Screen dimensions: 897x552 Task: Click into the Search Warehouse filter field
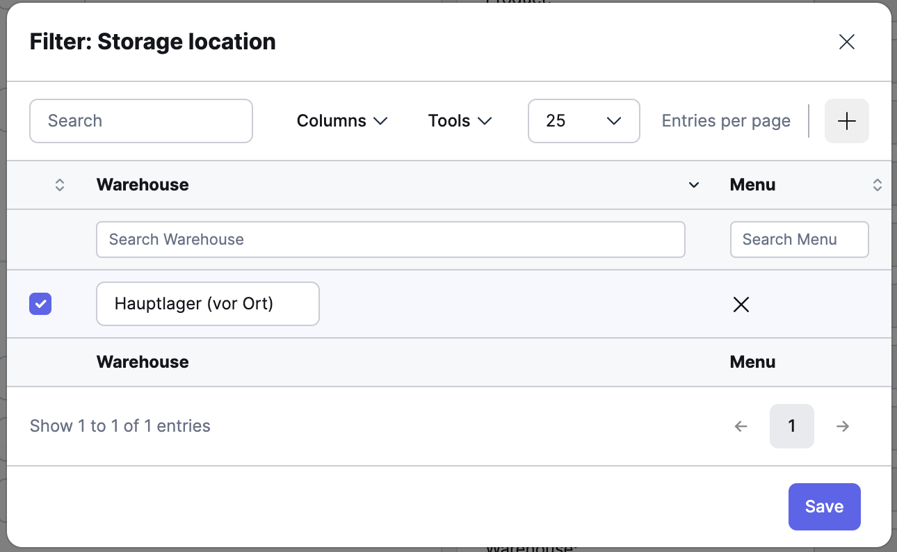coord(390,240)
